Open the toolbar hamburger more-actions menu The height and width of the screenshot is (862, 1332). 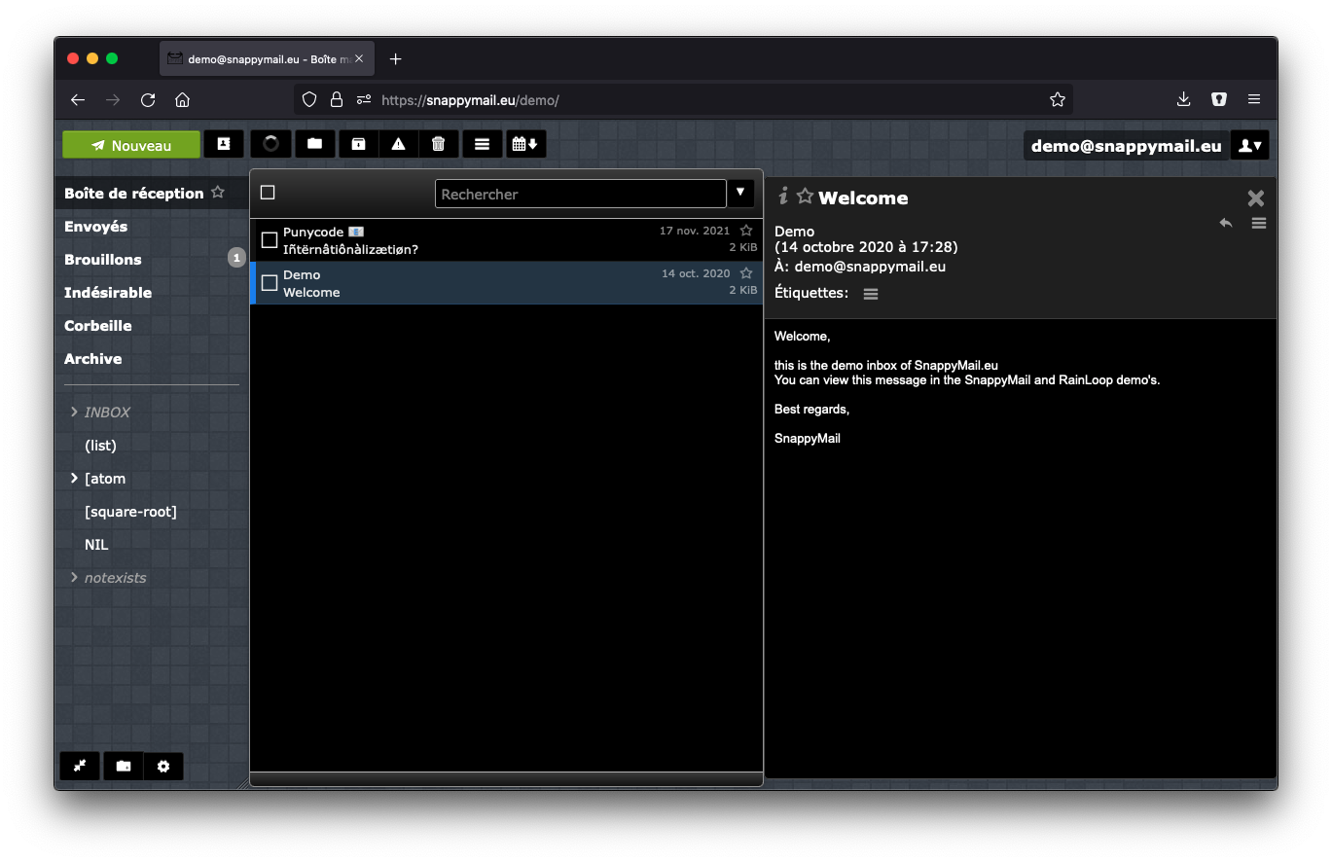(482, 144)
